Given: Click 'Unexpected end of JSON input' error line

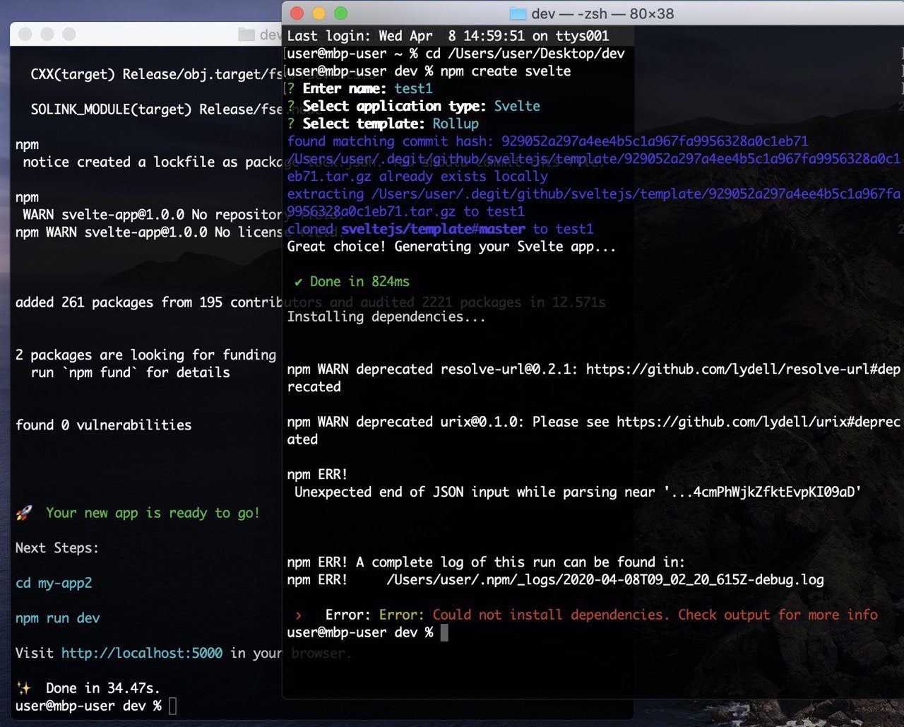Looking at the screenshot, I should (x=578, y=492).
